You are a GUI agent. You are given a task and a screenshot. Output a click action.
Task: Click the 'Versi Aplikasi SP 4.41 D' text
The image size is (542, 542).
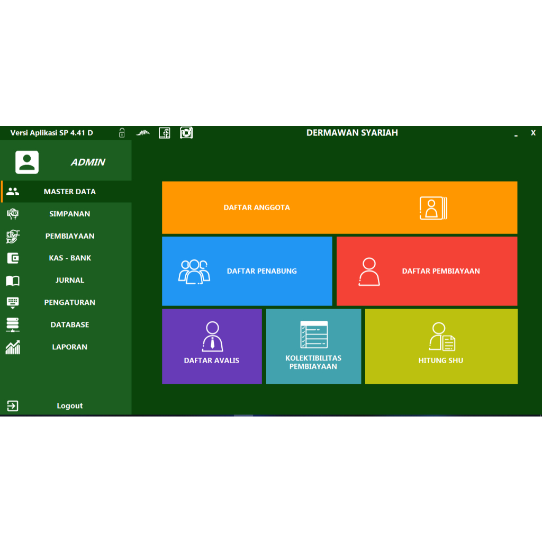coord(51,133)
